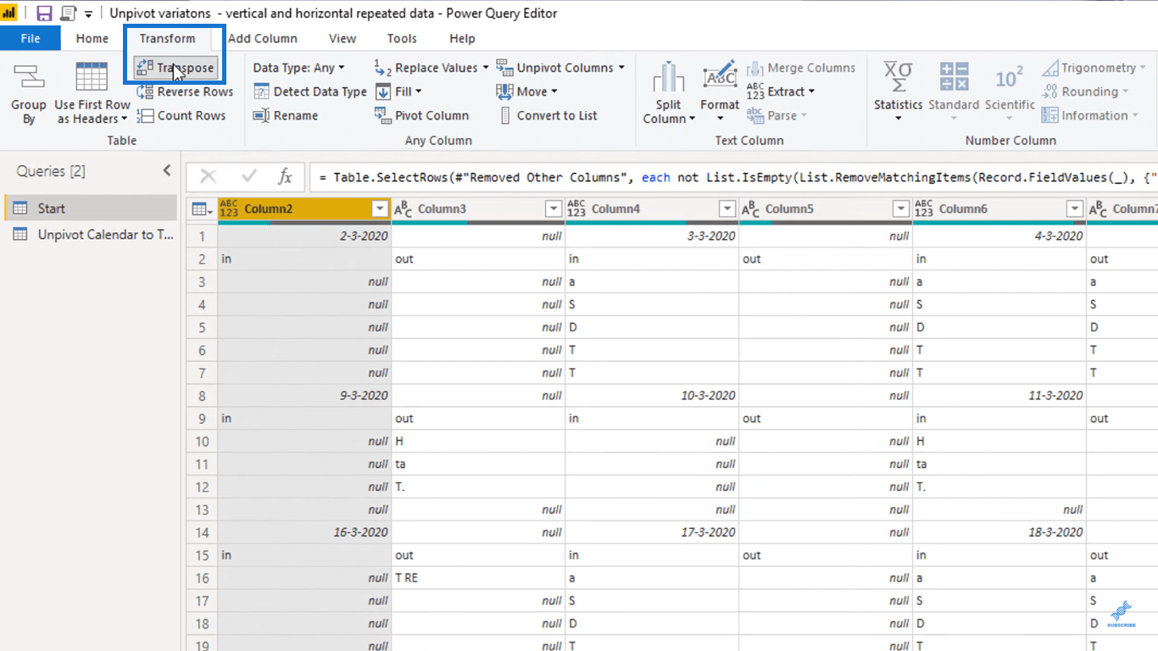The width and height of the screenshot is (1158, 651).
Task: Open the Data Type: Any dropdown
Action: [299, 68]
